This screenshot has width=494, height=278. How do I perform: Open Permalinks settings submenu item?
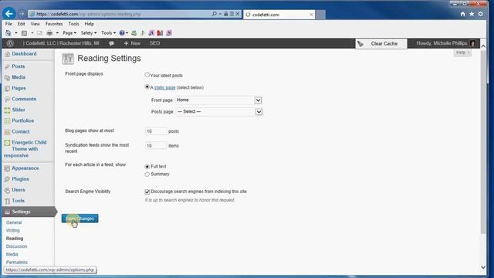click(17, 263)
